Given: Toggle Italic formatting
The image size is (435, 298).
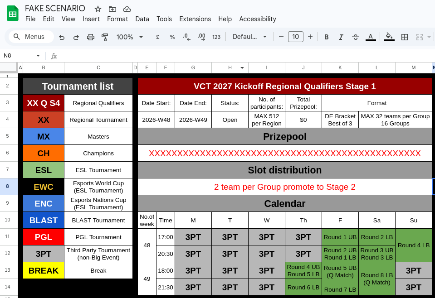Looking at the screenshot, I should tap(341, 37).
